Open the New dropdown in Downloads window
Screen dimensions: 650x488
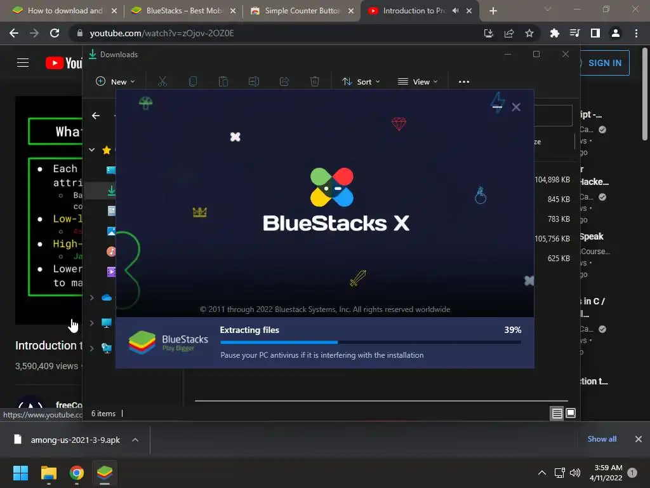coord(116,81)
